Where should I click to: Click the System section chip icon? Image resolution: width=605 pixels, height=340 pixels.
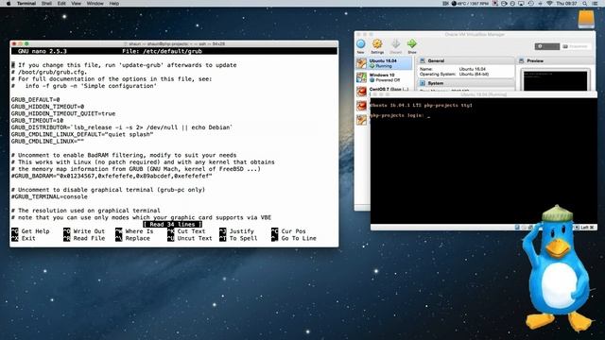(423, 83)
